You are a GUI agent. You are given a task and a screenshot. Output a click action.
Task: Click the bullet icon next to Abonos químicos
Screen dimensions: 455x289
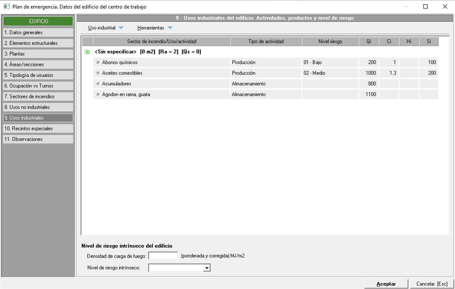click(98, 62)
